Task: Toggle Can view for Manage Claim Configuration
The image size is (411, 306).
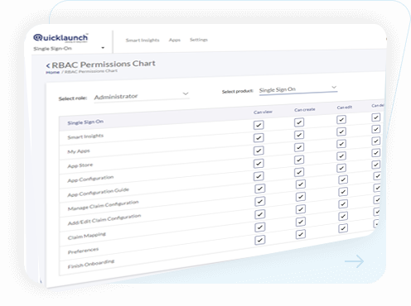Action: click(x=259, y=189)
